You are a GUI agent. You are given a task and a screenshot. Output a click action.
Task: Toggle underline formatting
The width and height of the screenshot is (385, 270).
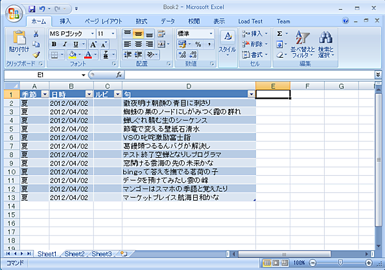tap(74, 44)
